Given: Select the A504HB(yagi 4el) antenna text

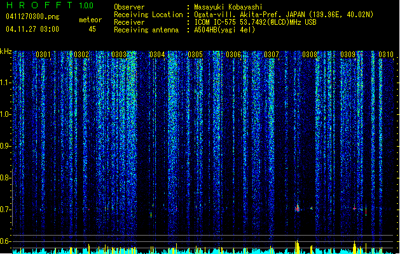Looking at the screenshot, I should [x=224, y=30].
